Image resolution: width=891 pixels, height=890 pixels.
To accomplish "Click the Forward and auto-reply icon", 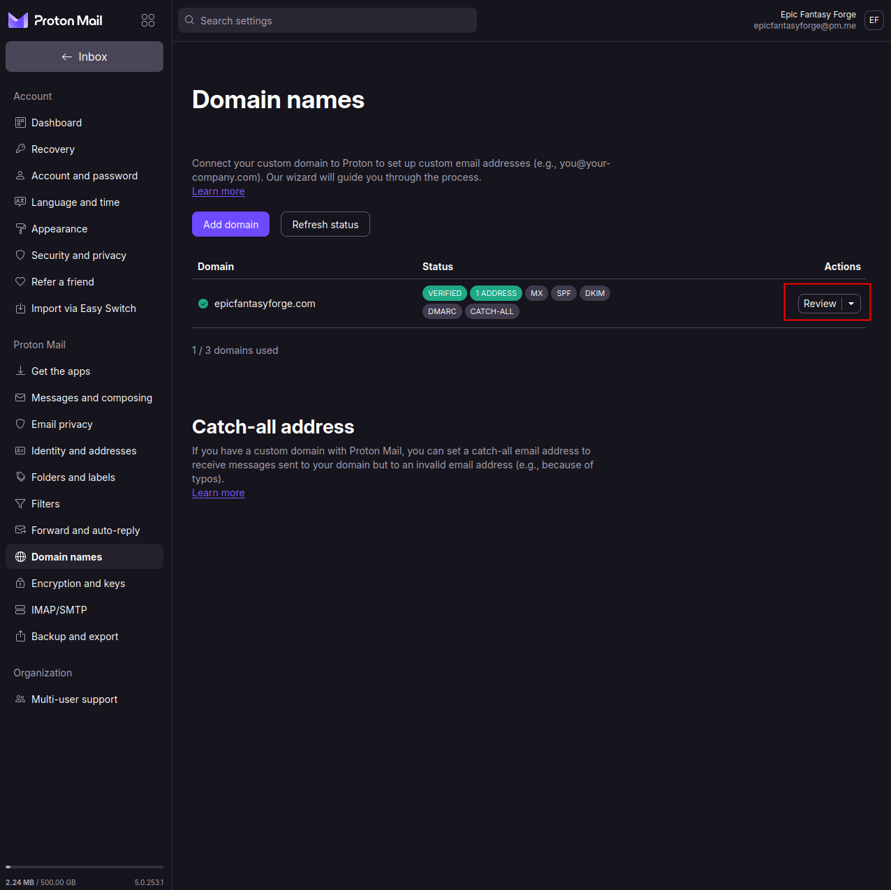I will [20, 531].
